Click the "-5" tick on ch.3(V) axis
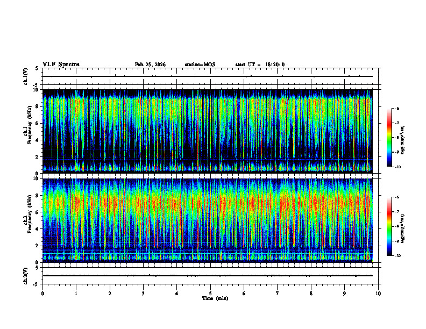Viewport: 426px width, 329px height. (36, 284)
